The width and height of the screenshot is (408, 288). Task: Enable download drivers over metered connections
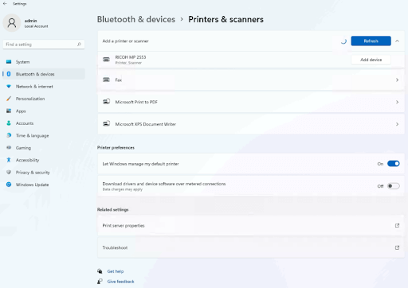click(394, 186)
